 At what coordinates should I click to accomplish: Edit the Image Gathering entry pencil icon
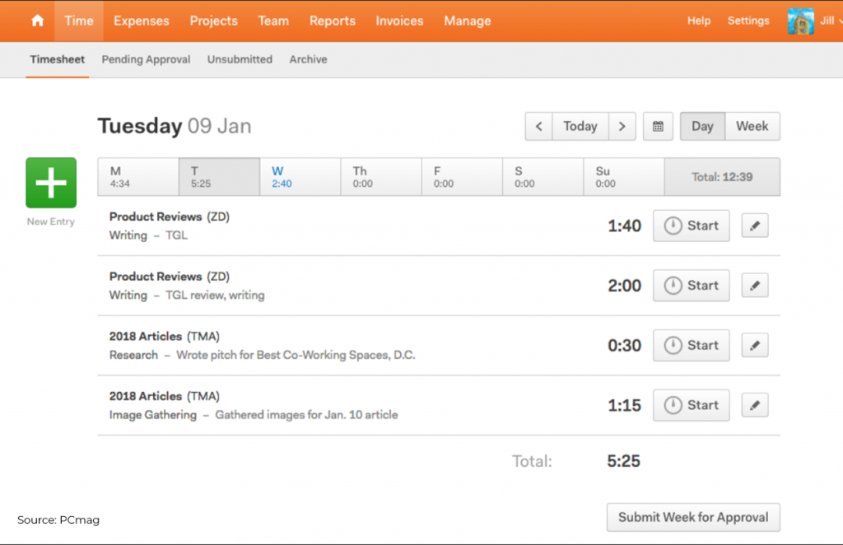pyautogui.click(x=754, y=404)
